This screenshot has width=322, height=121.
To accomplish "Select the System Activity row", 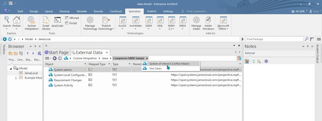I will (143, 85).
